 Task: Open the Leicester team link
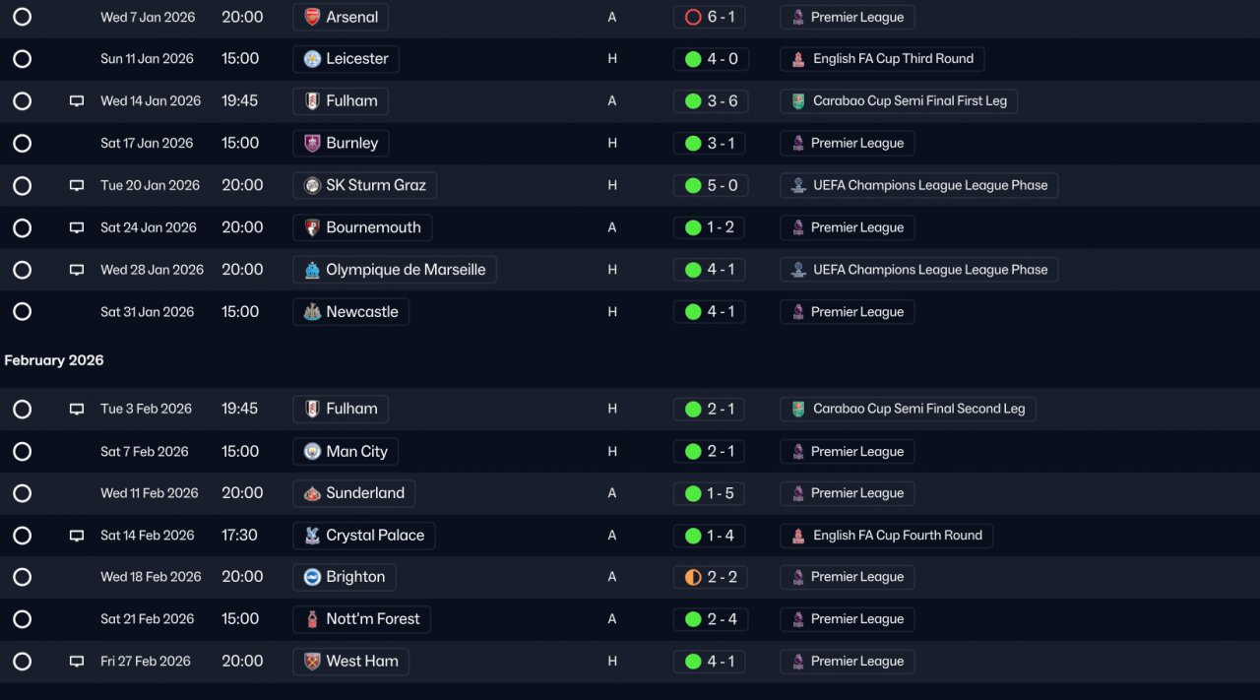[346, 59]
